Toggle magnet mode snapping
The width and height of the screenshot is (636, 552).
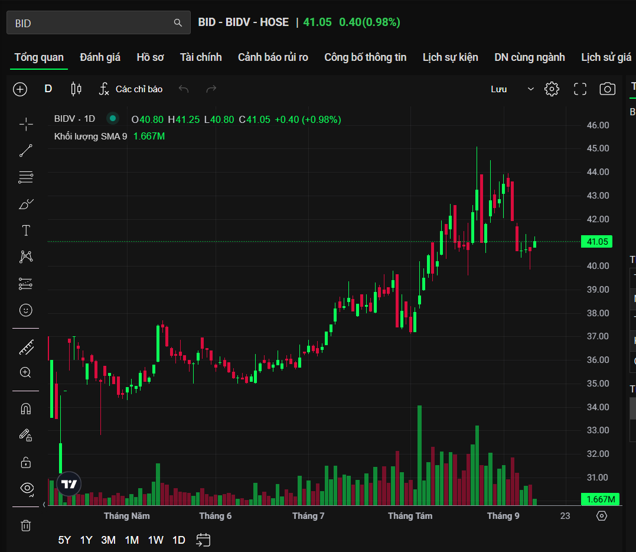(x=26, y=409)
